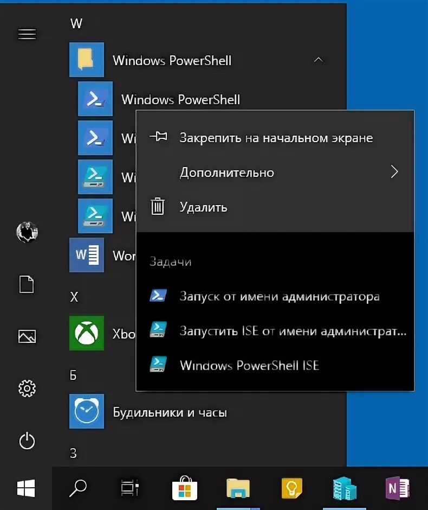Open Windows PowerShell app entry text

(x=181, y=99)
